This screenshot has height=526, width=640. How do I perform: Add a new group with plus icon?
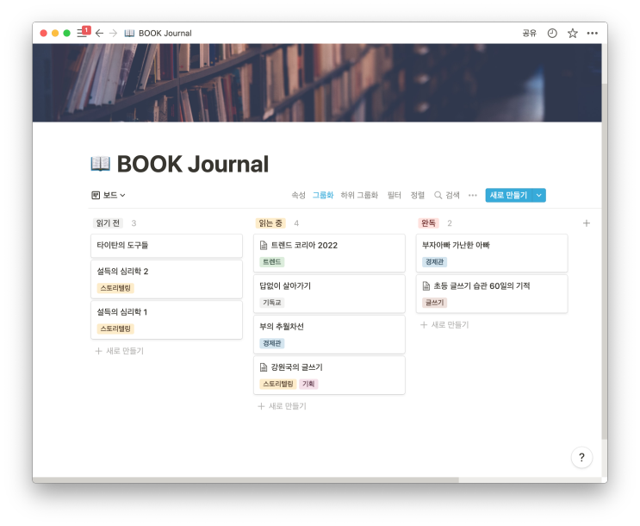click(586, 223)
